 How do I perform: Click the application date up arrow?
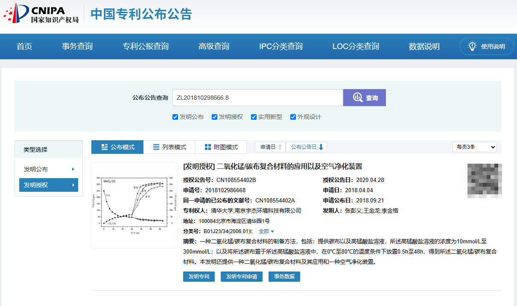pos(280,147)
